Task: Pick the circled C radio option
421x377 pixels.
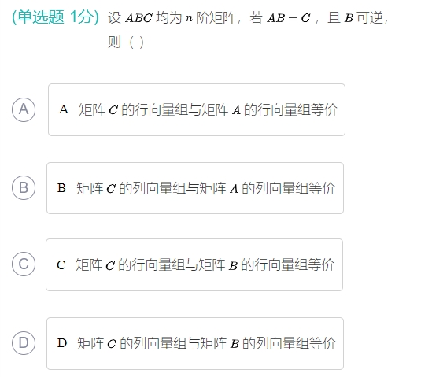Action: click(x=24, y=264)
